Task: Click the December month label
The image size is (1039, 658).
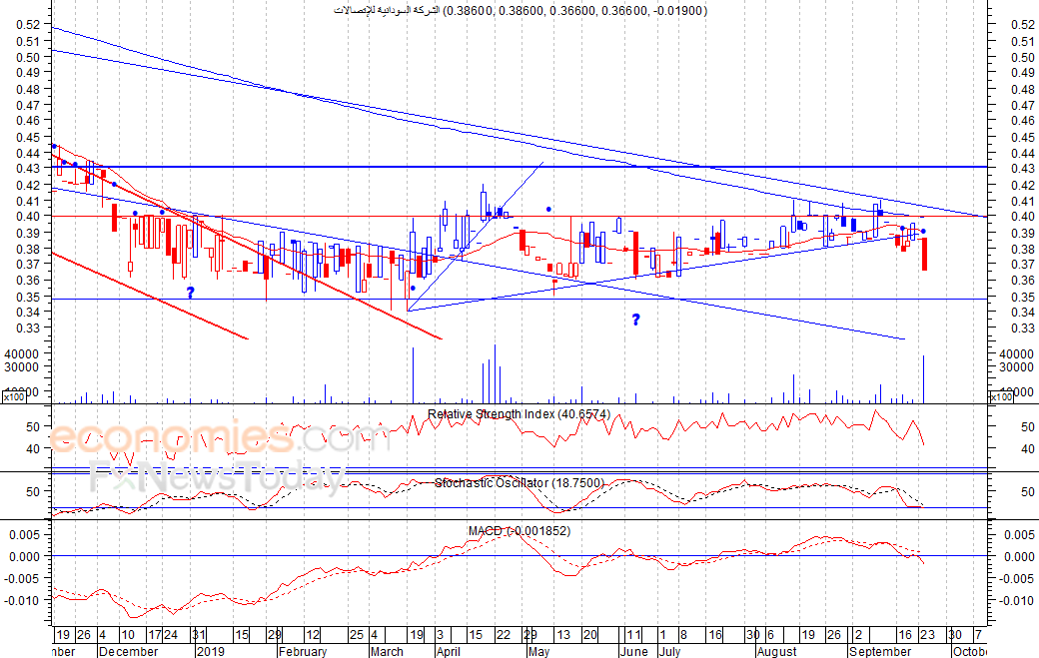Action: tap(129, 651)
